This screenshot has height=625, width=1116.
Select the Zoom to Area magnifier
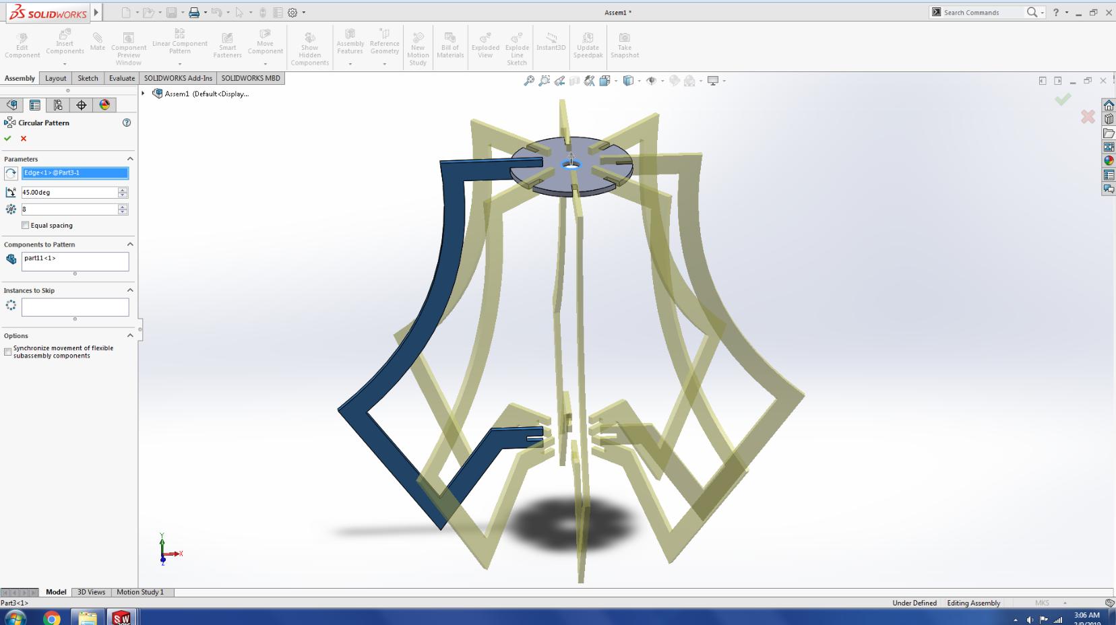[x=545, y=81]
